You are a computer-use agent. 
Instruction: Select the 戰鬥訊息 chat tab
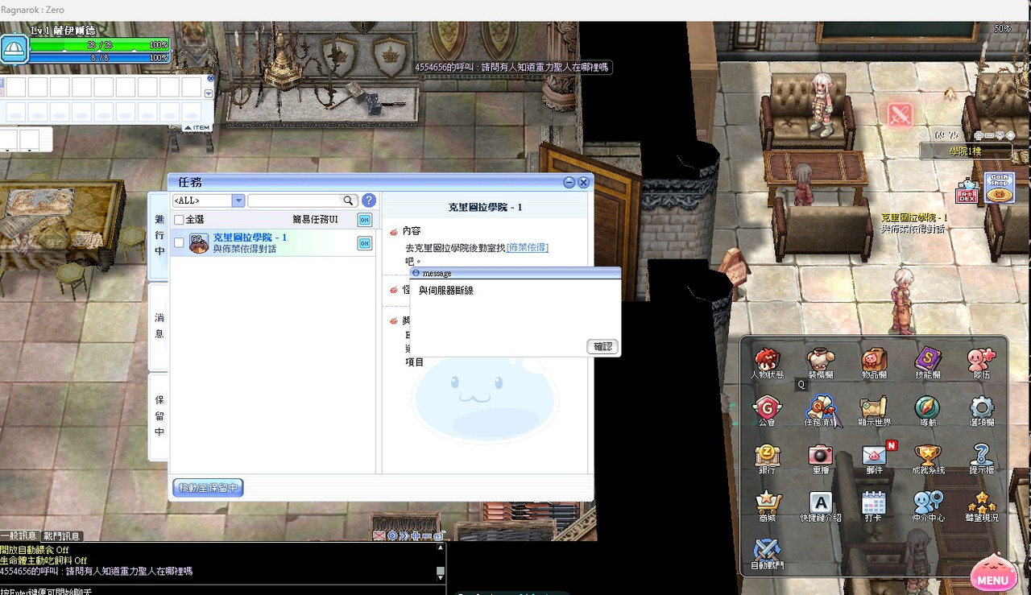click(x=61, y=535)
